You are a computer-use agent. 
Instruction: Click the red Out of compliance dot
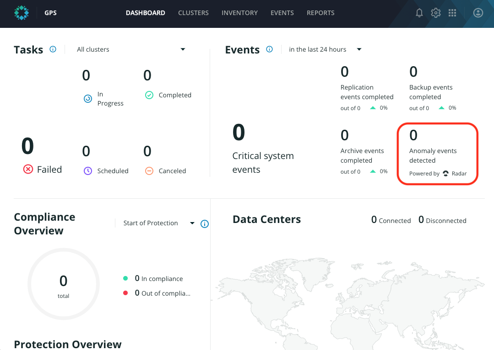125,293
